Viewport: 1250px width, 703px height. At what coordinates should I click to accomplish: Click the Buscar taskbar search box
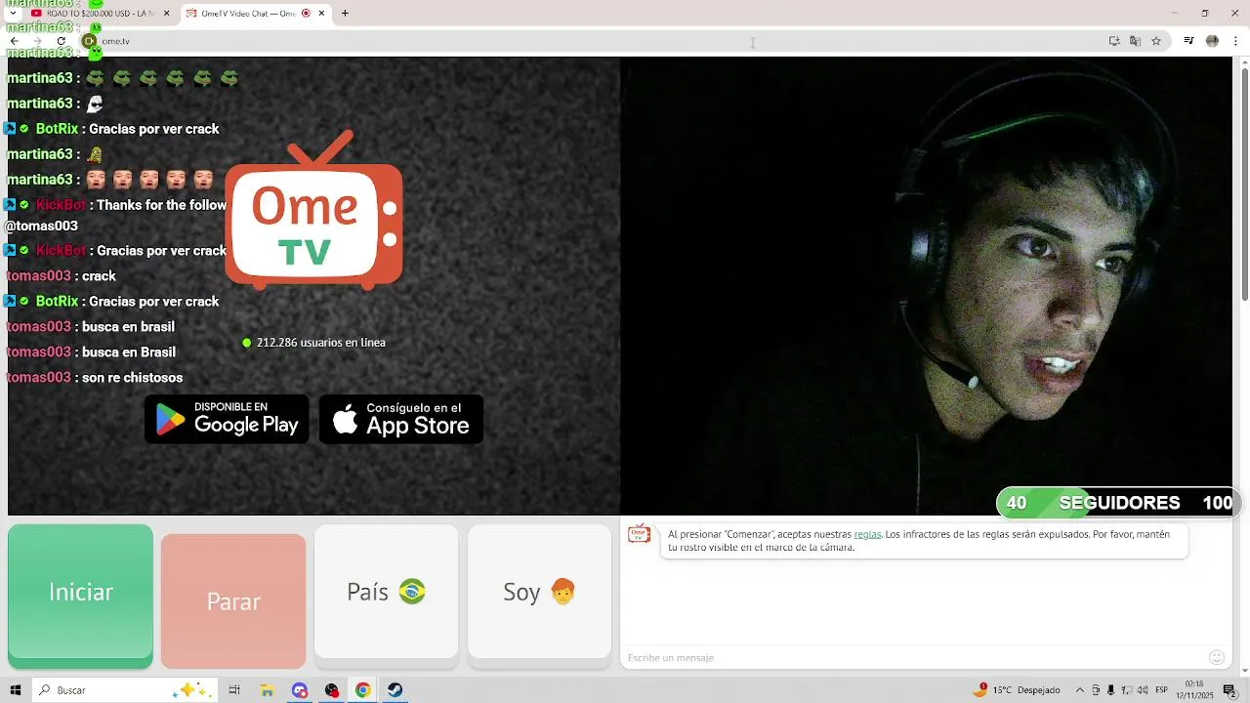pyautogui.click(x=124, y=690)
